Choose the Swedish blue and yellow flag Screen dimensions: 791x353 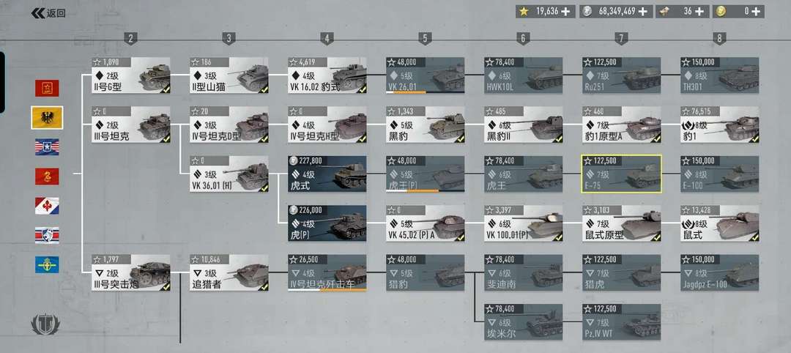click(x=47, y=265)
